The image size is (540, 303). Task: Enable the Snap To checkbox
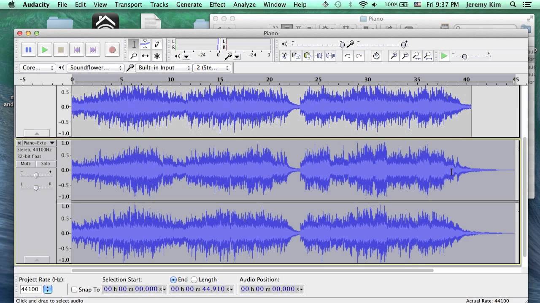[x=74, y=290]
